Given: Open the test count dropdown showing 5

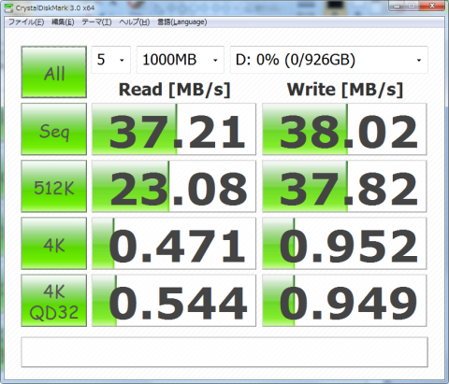Looking at the screenshot, I should pyautogui.click(x=111, y=60).
